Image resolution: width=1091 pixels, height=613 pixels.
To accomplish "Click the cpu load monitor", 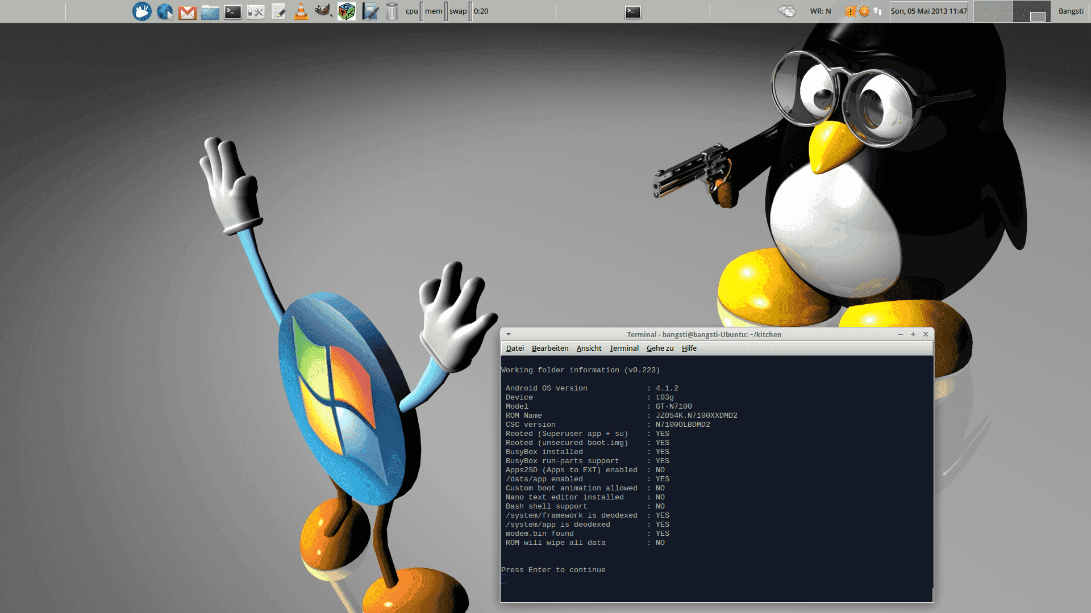I will coord(414,11).
